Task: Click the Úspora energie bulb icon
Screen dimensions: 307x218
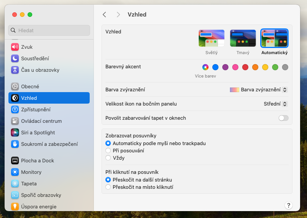Action: pyautogui.click(x=15, y=206)
